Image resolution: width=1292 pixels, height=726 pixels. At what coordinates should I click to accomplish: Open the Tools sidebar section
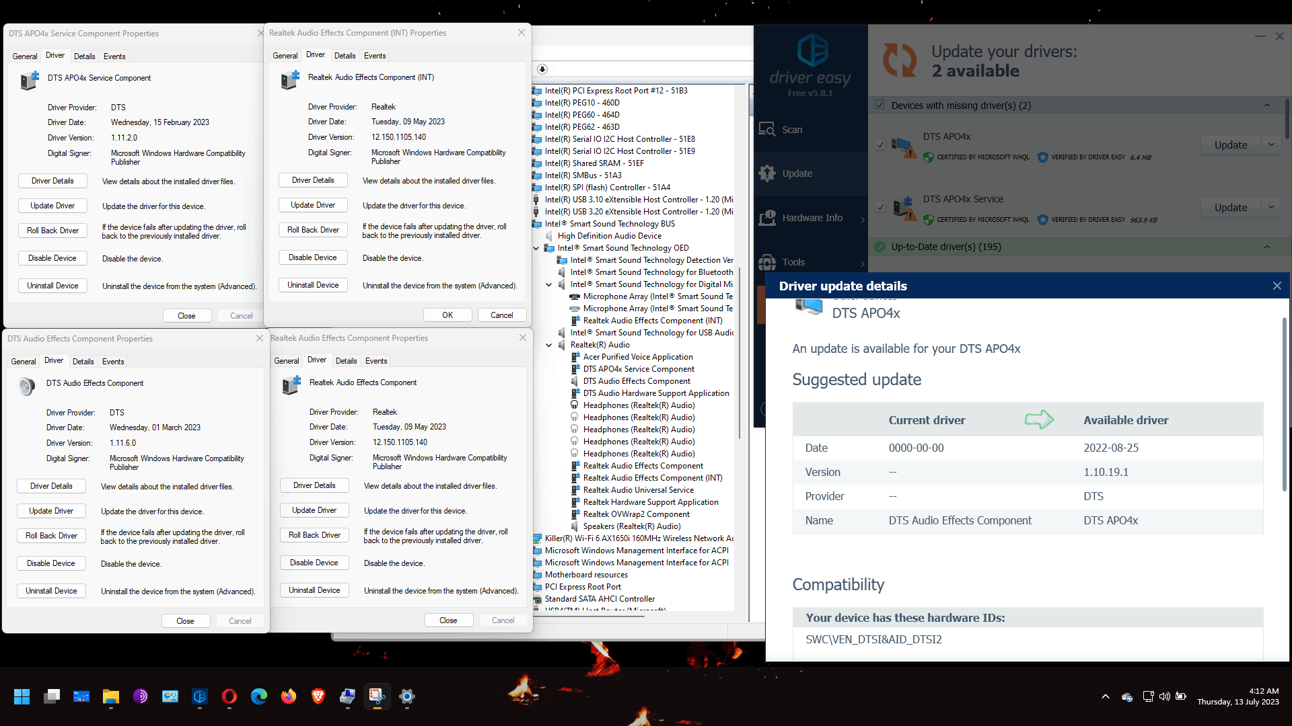tap(793, 262)
